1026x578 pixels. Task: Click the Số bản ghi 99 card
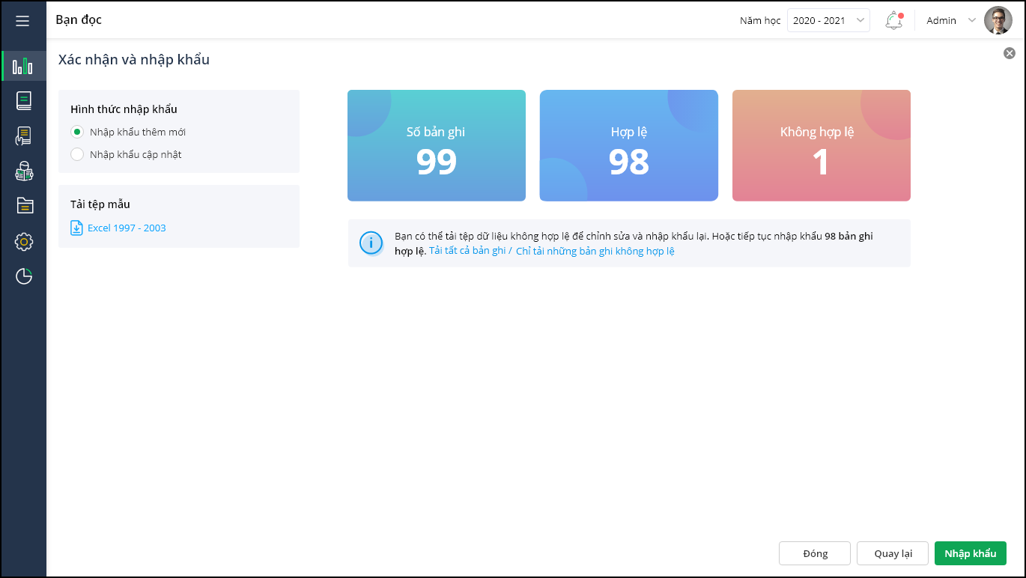click(x=437, y=145)
